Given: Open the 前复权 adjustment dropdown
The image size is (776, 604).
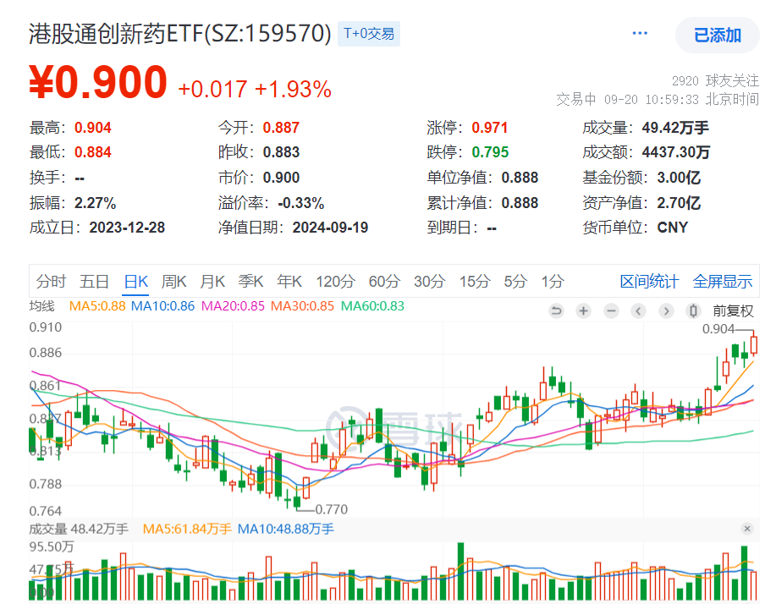Looking at the screenshot, I should pyautogui.click(x=733, y=311).
